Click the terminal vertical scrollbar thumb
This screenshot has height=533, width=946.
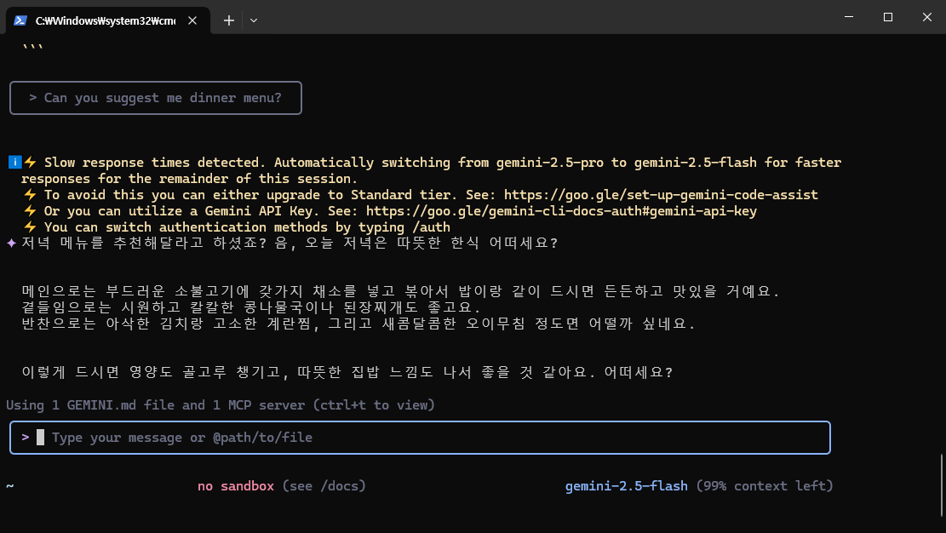[x=942, y=484]
